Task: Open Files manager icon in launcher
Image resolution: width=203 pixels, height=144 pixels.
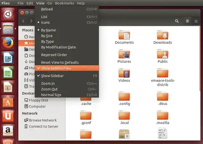Action: coord(8,28)
